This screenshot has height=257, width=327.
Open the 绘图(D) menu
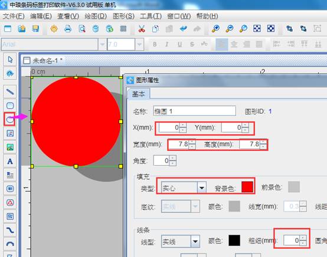[96, 16]
